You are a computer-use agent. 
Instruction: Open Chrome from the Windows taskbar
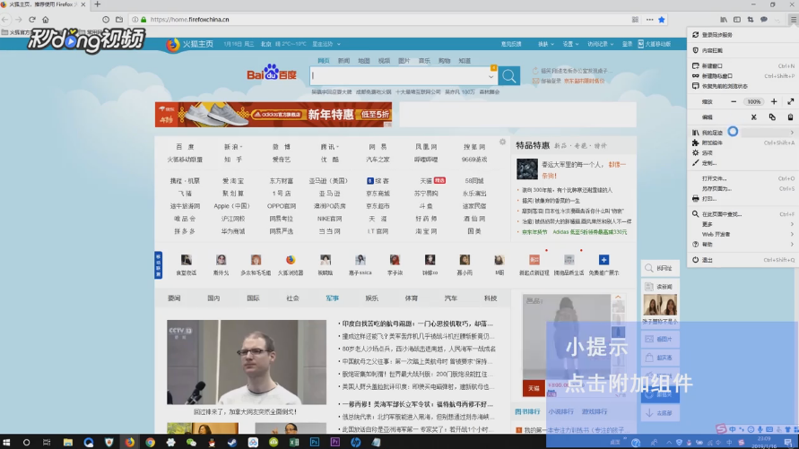[150, 442]
